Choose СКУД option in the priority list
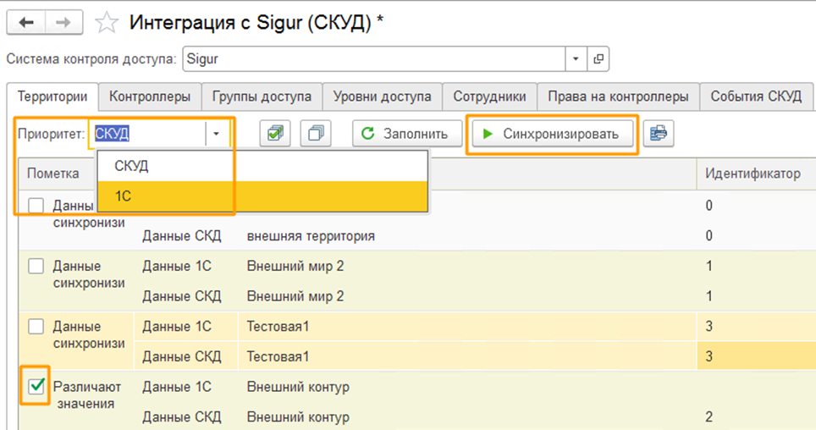The height and width of the screenshot is (430, 816). pyautogui.click(x=131, y=166)
